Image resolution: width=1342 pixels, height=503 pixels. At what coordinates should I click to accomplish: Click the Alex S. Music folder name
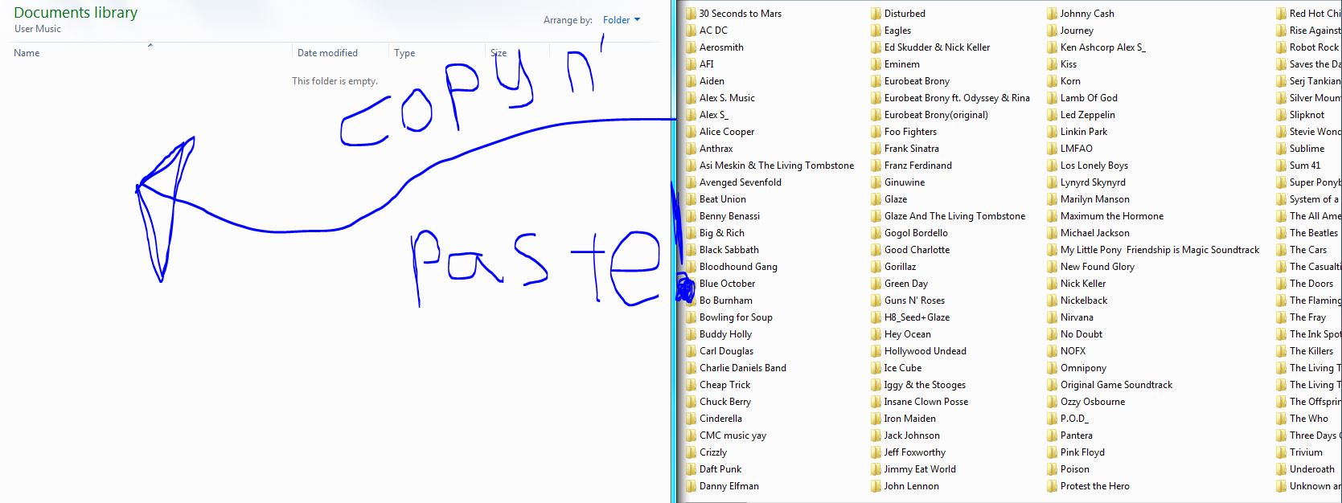[x=727, y=98]
